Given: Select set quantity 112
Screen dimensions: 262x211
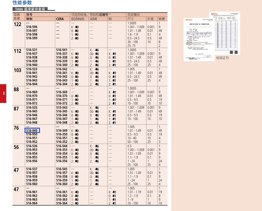Looking at the screenshot, I should click(18, 51).
